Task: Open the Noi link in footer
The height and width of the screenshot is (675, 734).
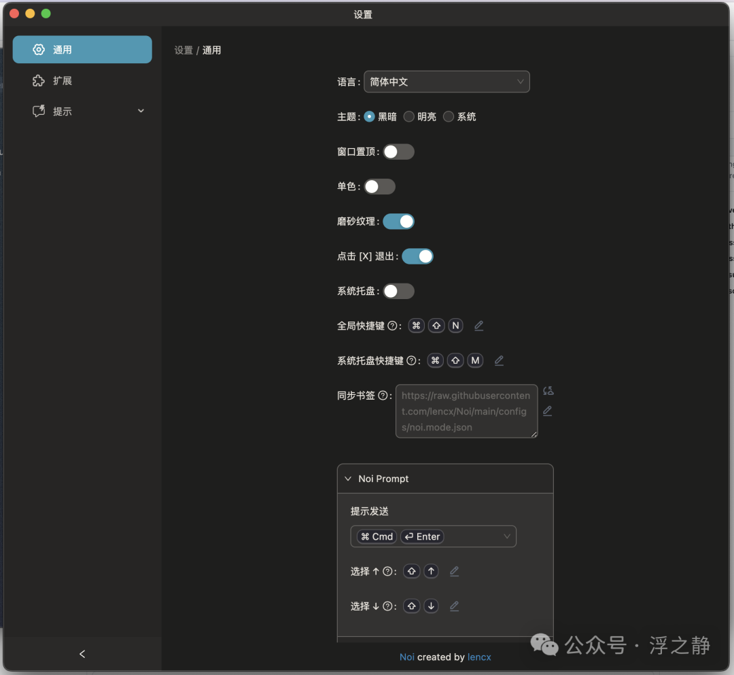Action: tap(407, 657)
